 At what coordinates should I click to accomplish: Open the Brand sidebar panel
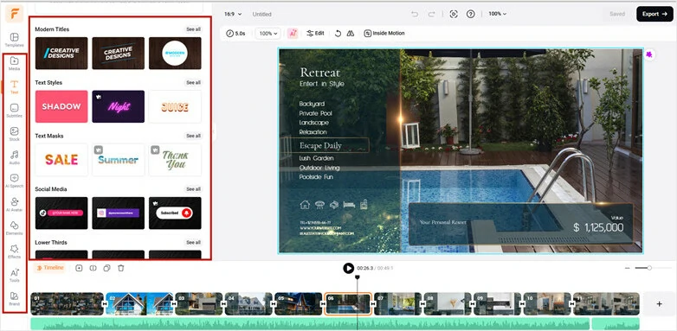(x=14, y=299)
